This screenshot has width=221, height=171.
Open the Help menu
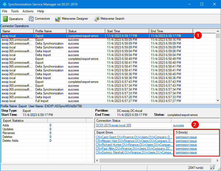(x=41, y=11)
